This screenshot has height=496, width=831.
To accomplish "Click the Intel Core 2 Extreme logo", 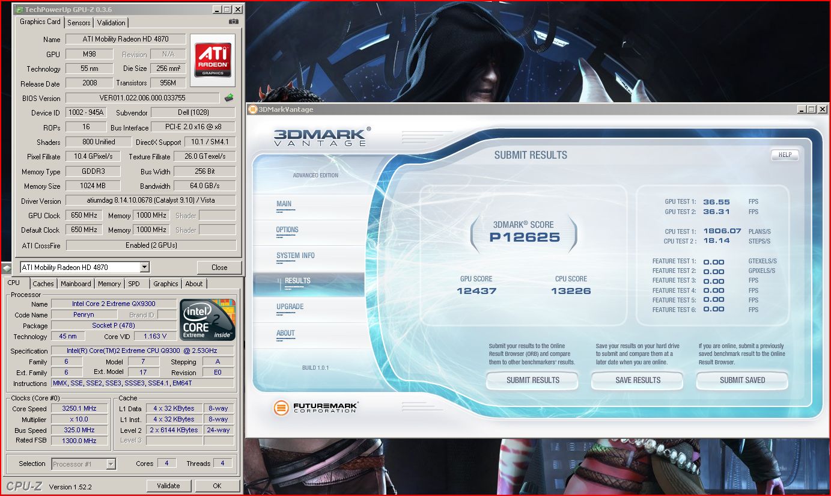I will tap(208, 320).
